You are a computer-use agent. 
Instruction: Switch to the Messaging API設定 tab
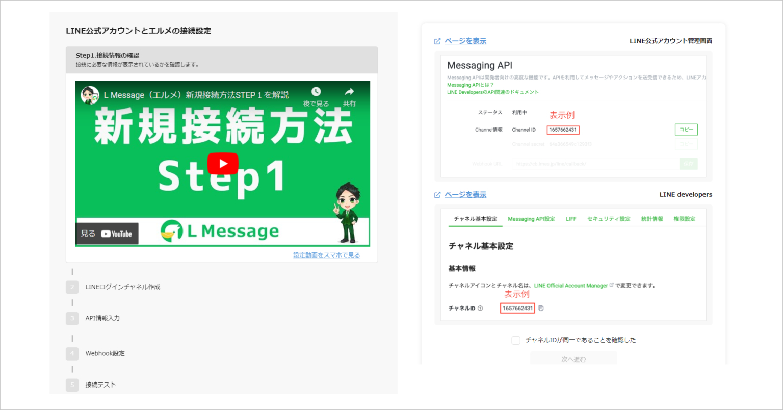pyautogui.click(x=531, y=219)
